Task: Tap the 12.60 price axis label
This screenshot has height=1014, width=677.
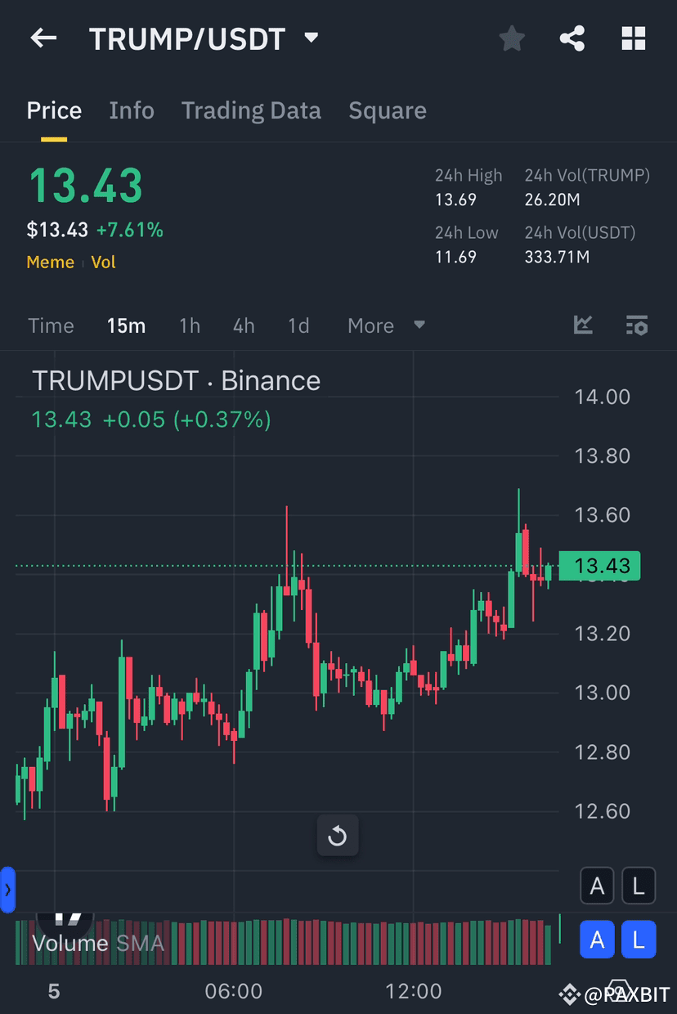Action: [x=603, y=811]
